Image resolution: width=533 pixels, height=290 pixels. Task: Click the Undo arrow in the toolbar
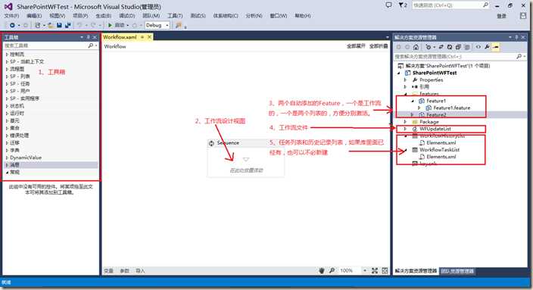(x=79, y=25)
